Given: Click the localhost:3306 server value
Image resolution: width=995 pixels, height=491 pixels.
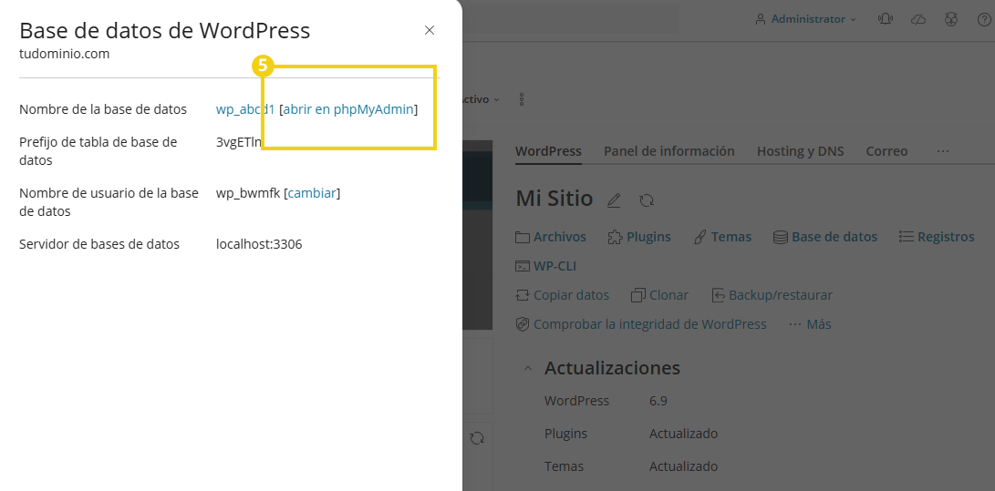Looking at the screenshot, I should click(259, 244).
